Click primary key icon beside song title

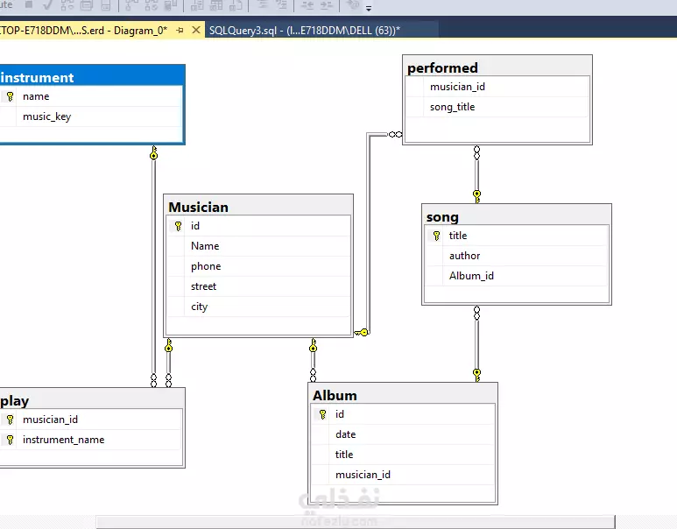point(436,236)
